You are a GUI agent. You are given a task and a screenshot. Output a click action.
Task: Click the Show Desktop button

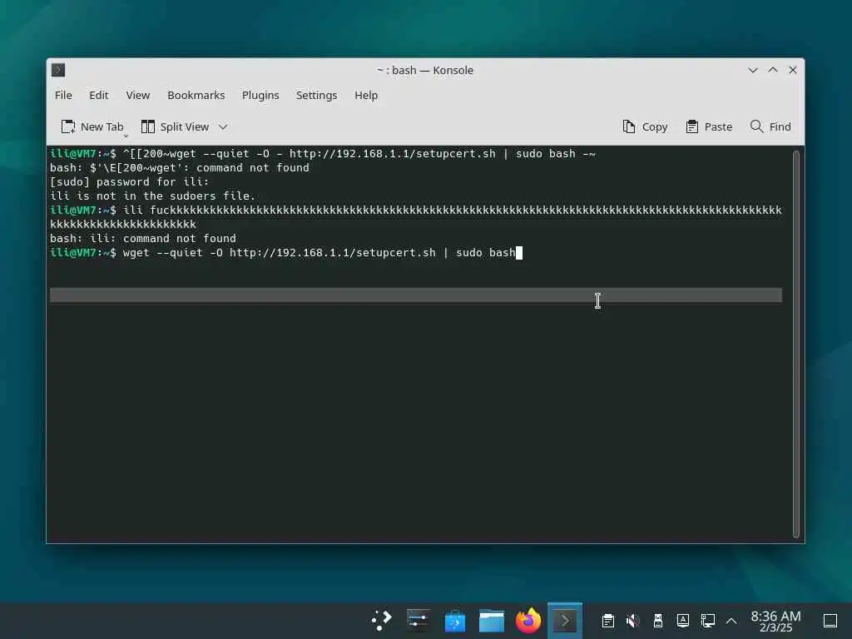[830, 621]
